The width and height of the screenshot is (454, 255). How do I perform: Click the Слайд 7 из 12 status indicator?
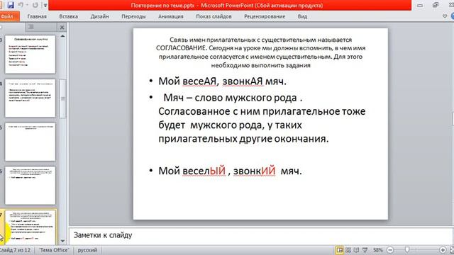pyautogui.click(x=16, y=250)
